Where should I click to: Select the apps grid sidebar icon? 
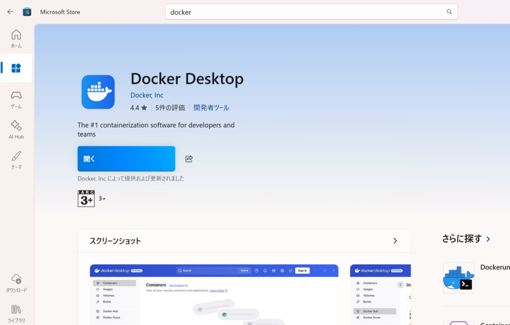(x=16, y=68)
